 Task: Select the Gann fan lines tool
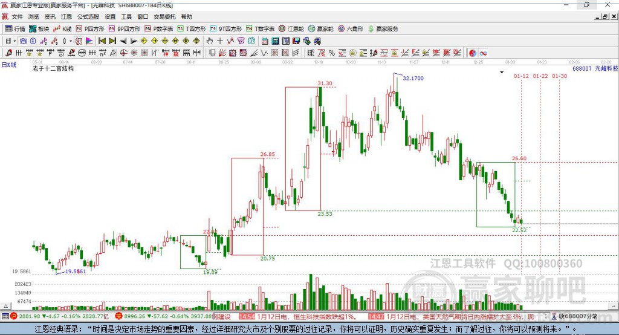[x=222, y=53]
